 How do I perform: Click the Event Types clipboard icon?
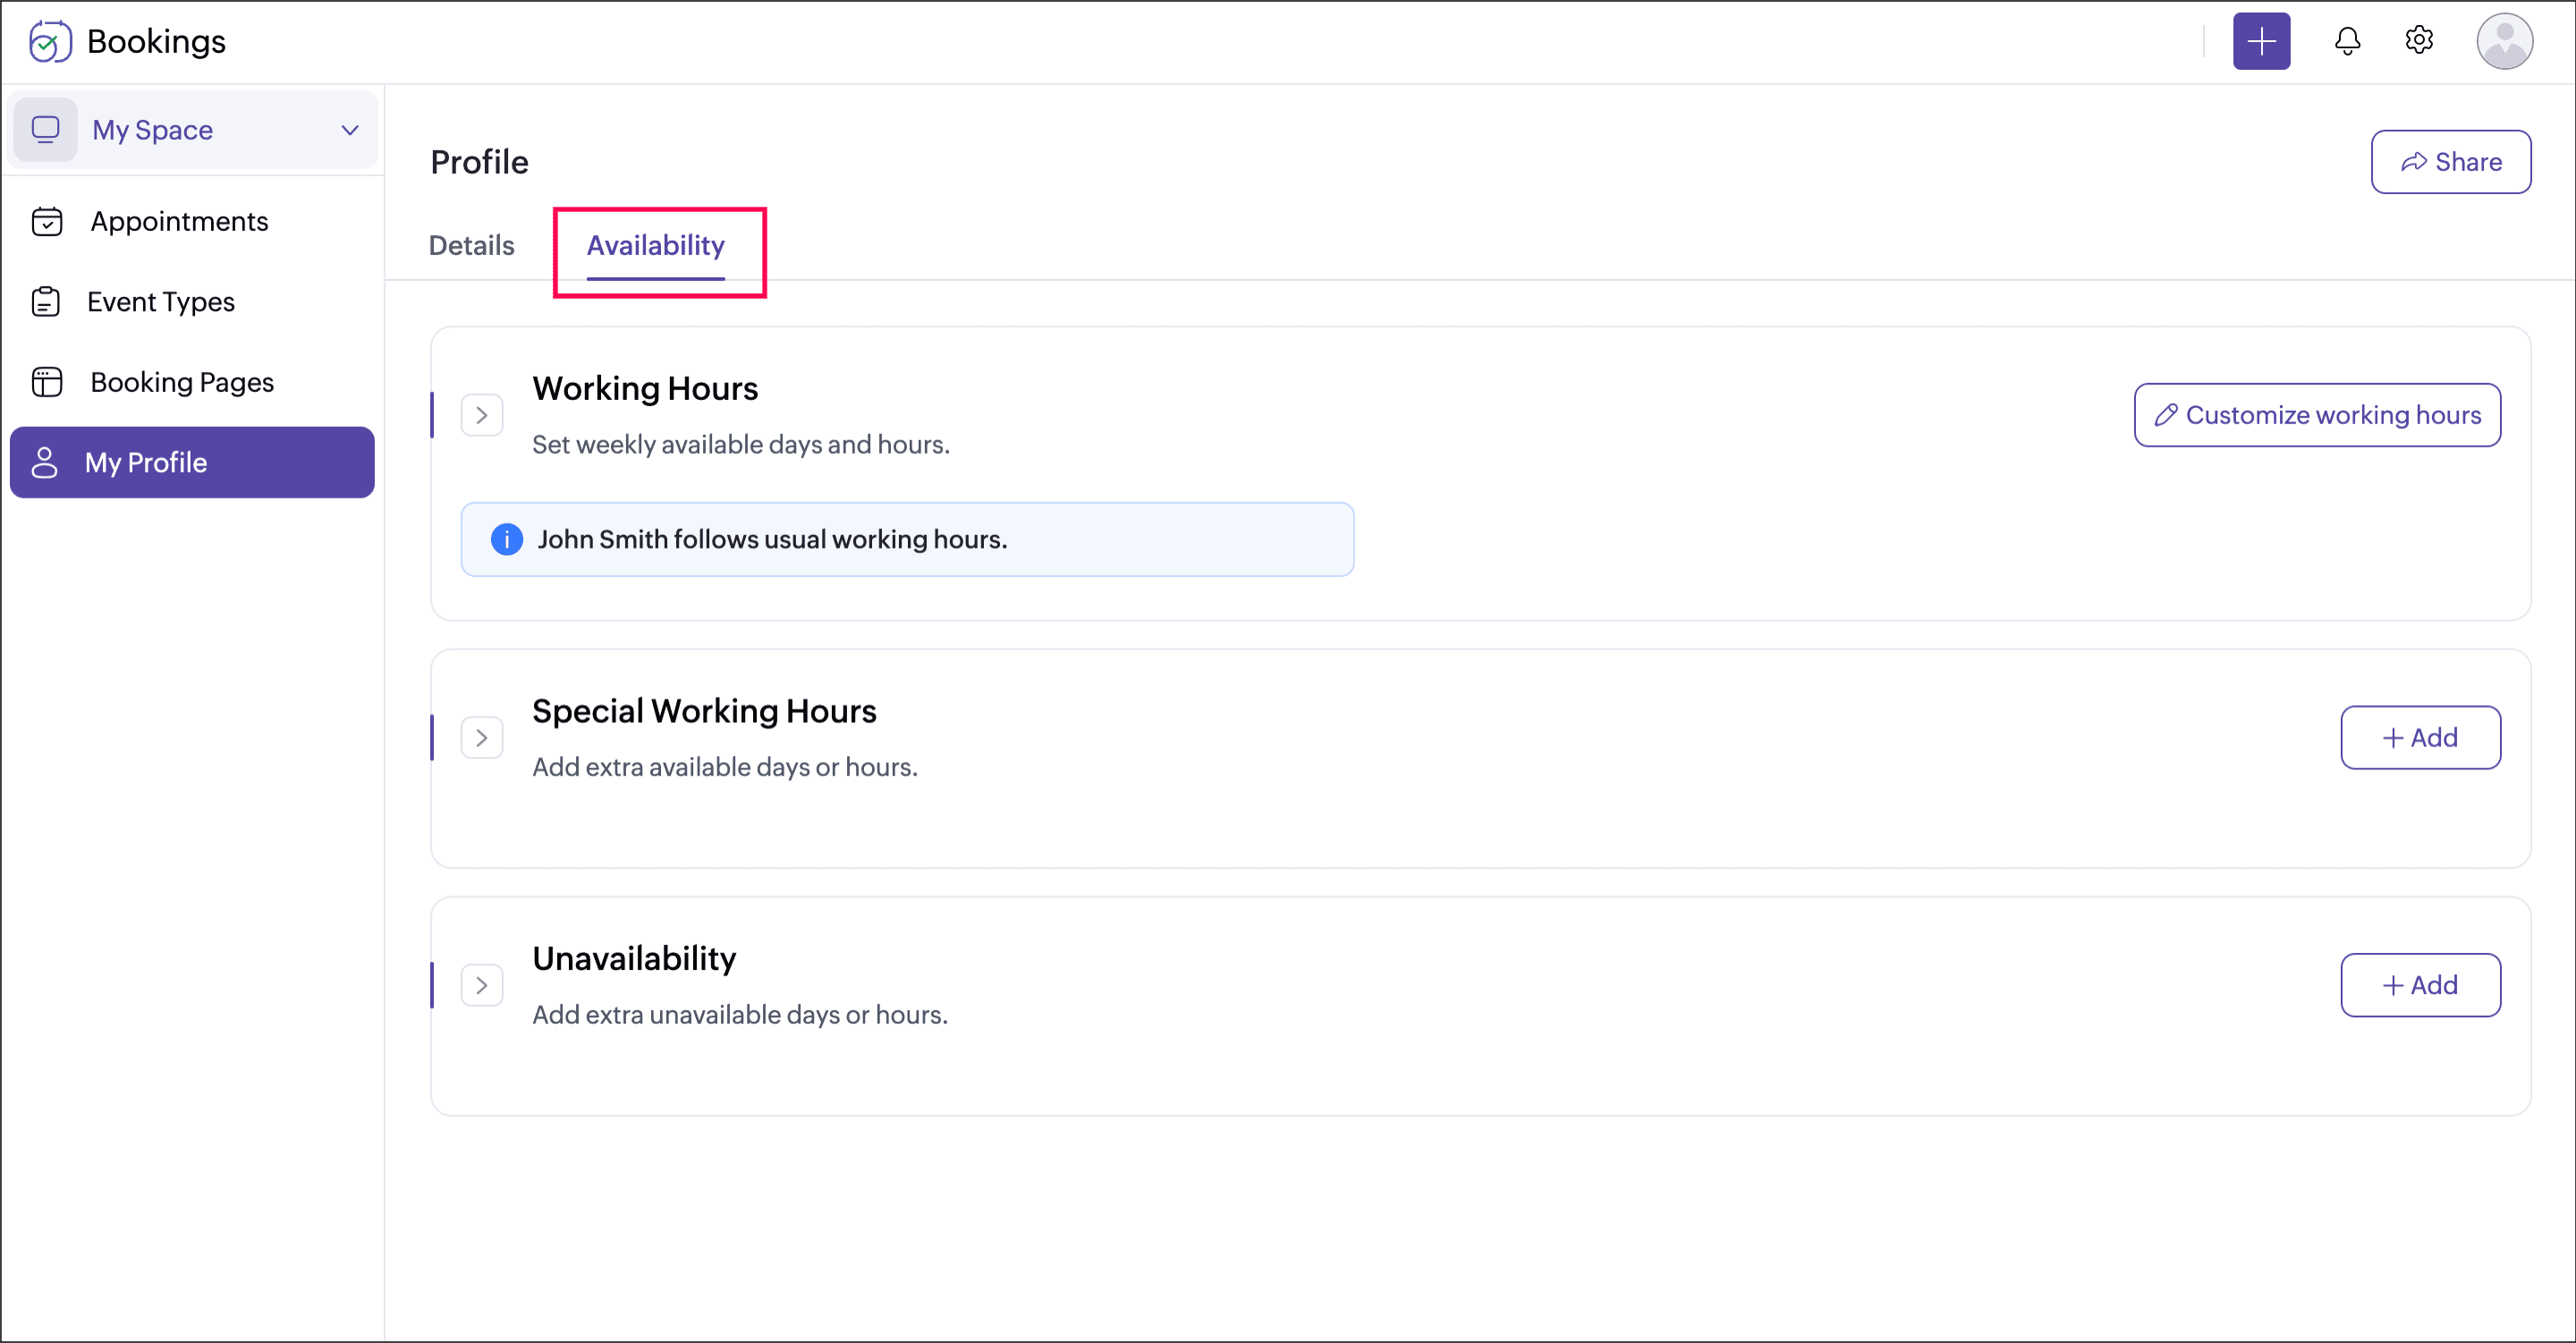pyautogui.click(x=46, y=301)
